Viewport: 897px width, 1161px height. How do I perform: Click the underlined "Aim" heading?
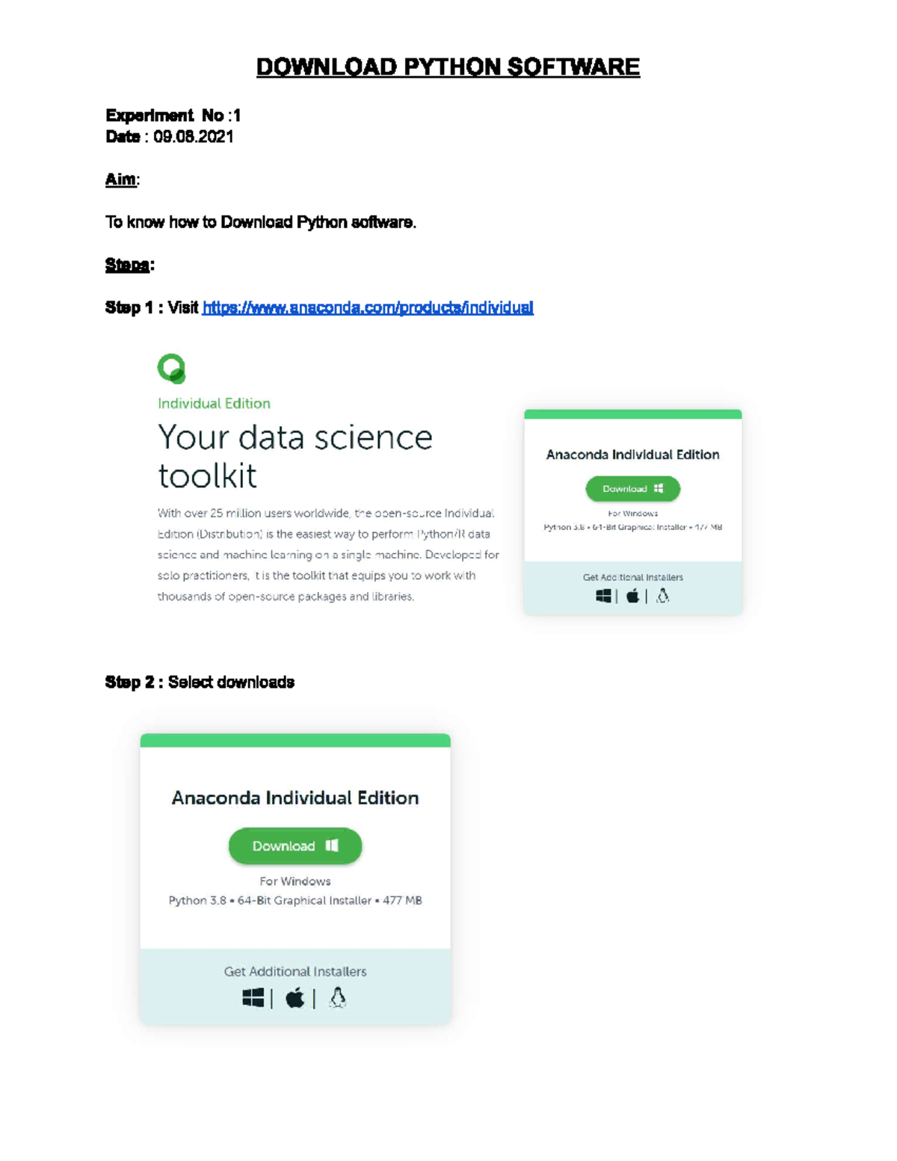121,179
